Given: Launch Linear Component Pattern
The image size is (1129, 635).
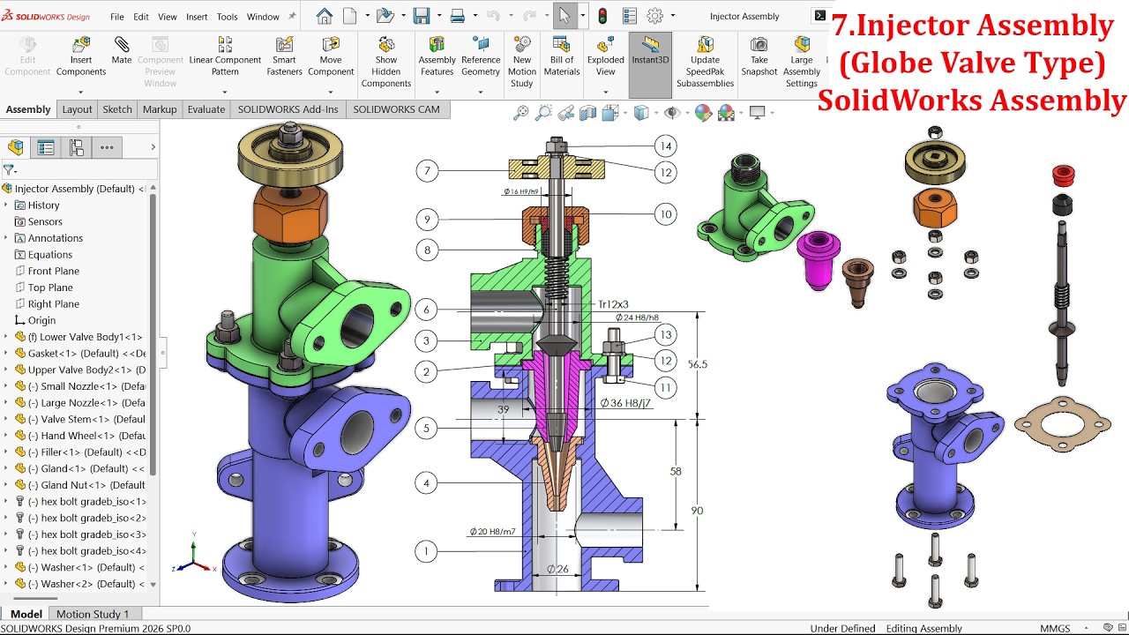Looking at the screenshot, I should (x=225, y=56).
